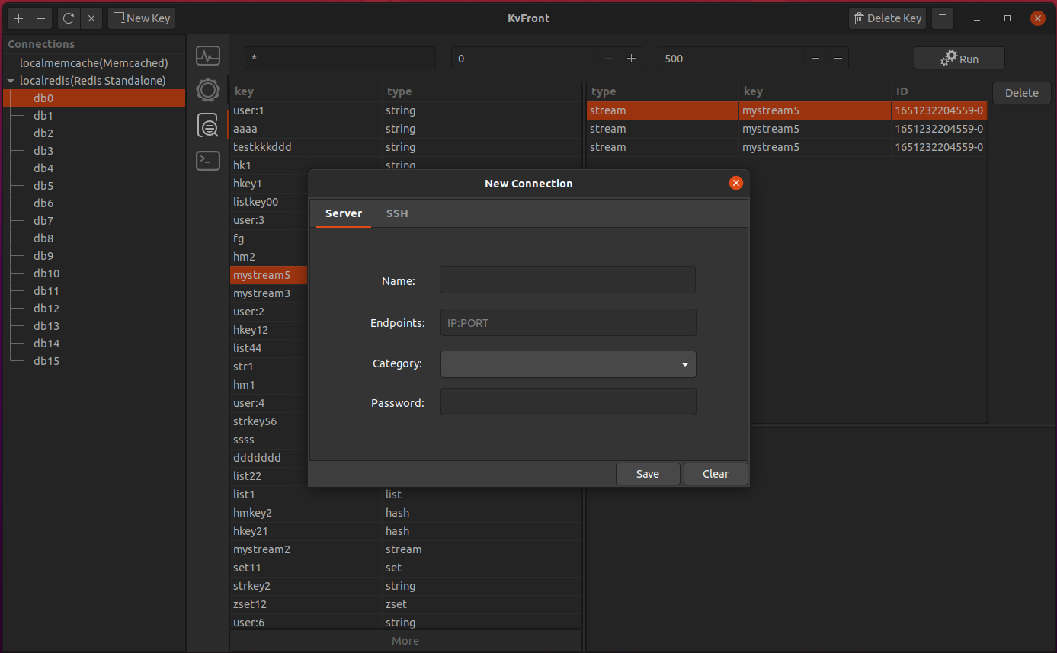1057x653 pixels.
Task: Save the new connection
Action: coord(648,474)
